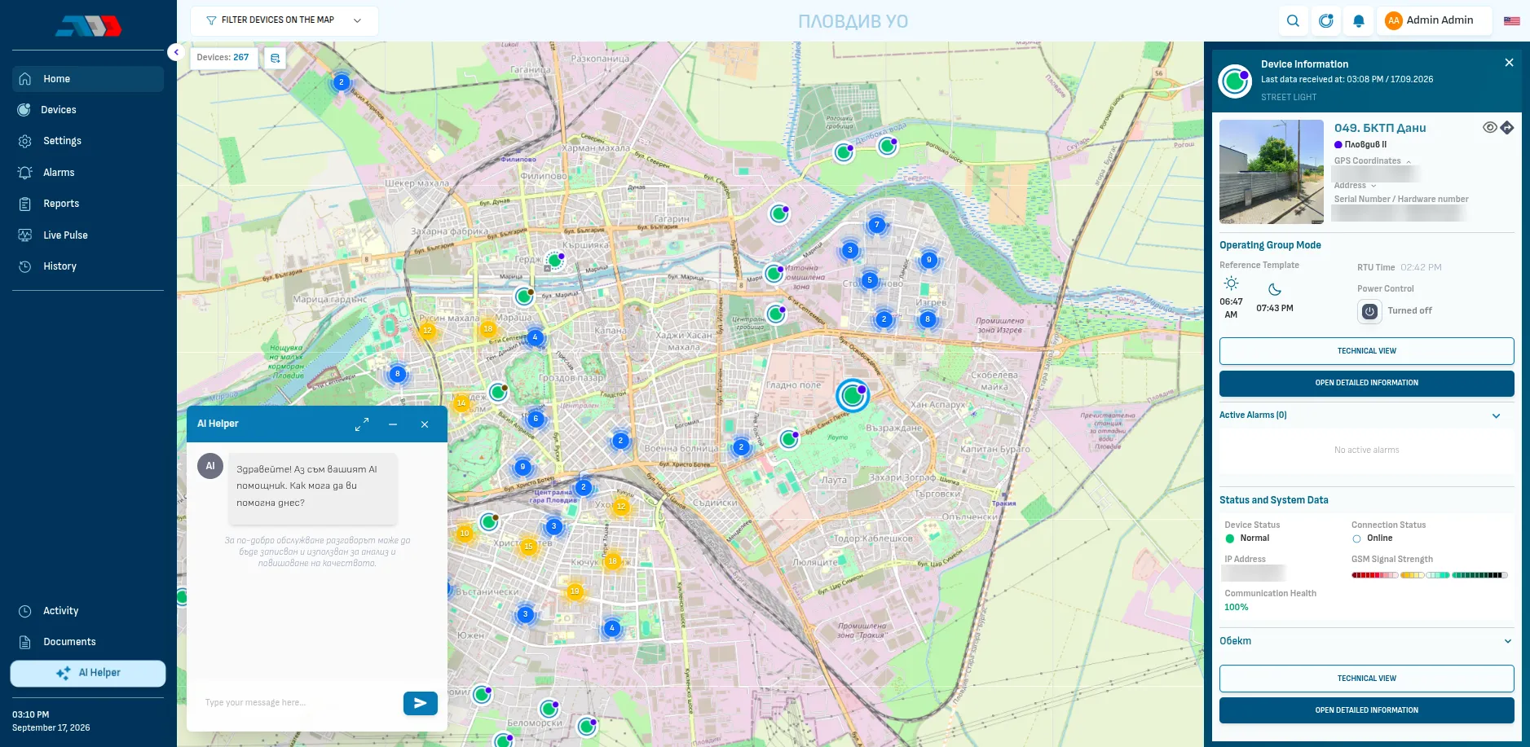Click the bottom Open Detailed Information button

[x=1367, y=710]
